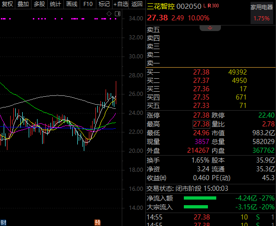Open F10 company information
The image size is (276, 226).
pyautogui.click(x=88, y=4)
